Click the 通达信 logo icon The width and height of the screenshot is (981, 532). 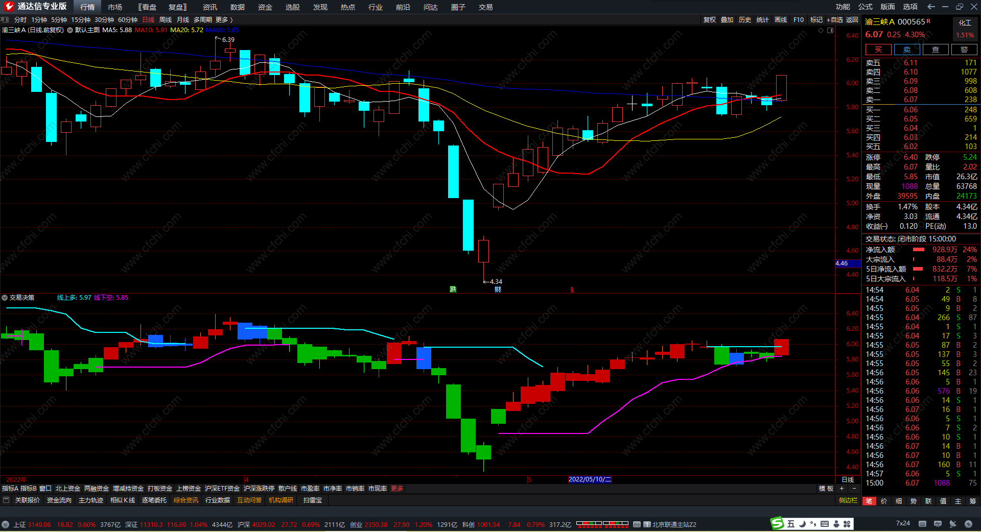(x=9, y=7)
